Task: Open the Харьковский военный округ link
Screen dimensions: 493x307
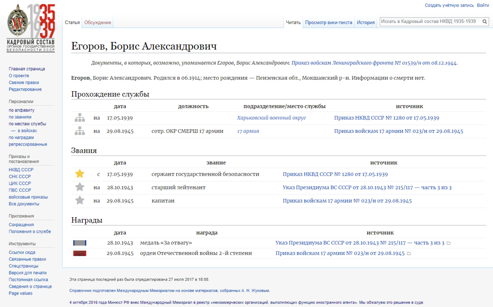Action: (x=272, y=118)
